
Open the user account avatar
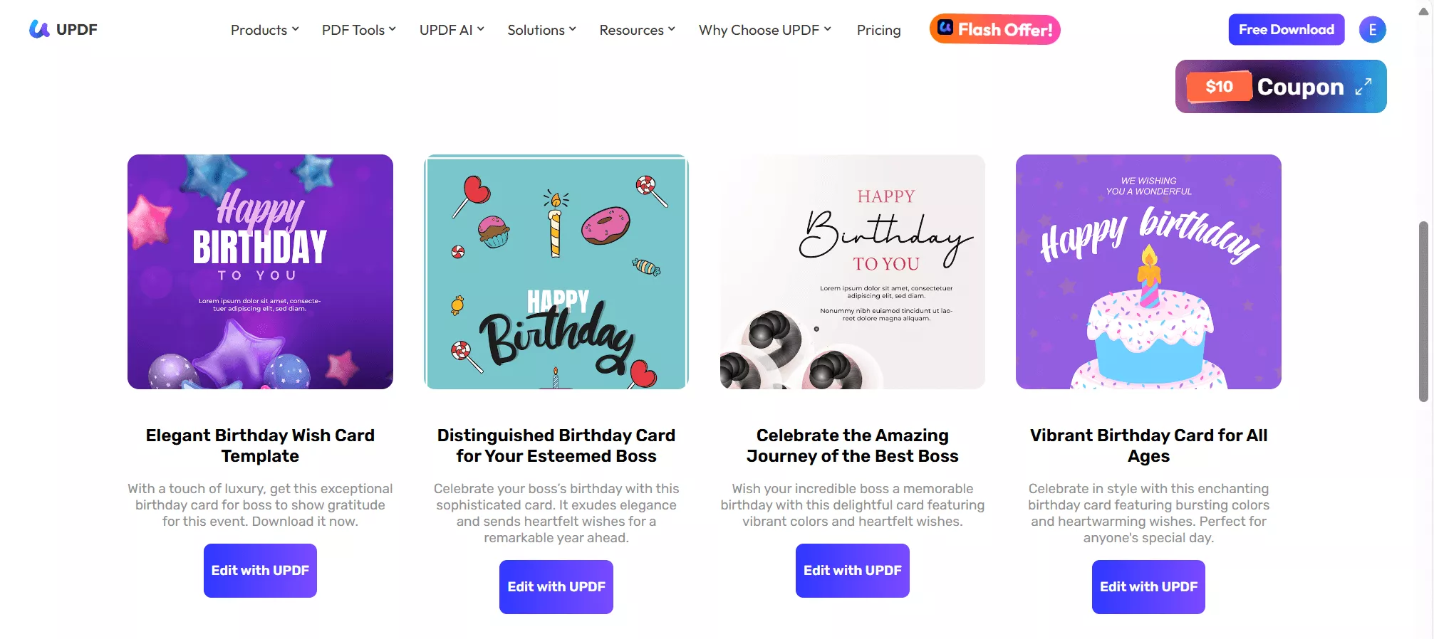(x=1372, y=30)
